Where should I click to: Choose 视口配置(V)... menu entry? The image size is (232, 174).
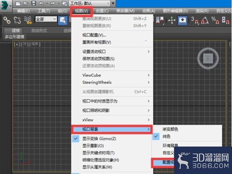click(112, 35)
